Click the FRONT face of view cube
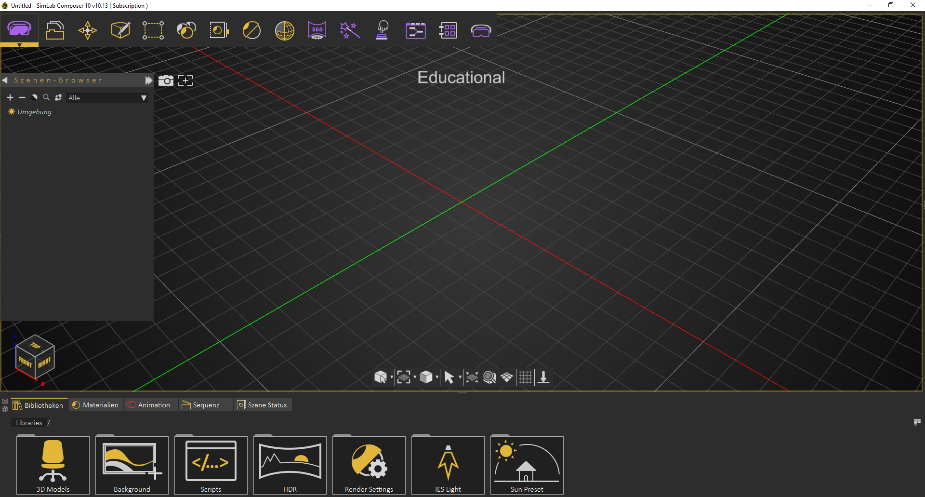 tap(25, 362)
